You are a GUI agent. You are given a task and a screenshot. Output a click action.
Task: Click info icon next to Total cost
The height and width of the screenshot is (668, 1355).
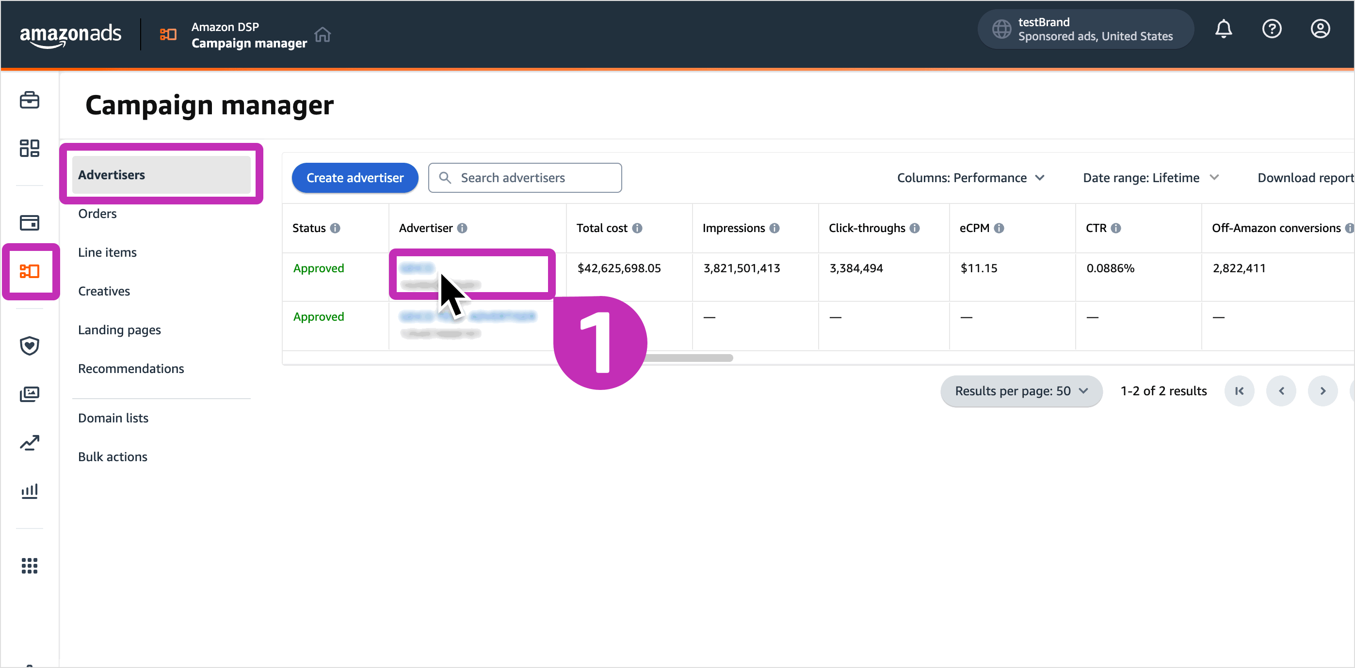637,228
